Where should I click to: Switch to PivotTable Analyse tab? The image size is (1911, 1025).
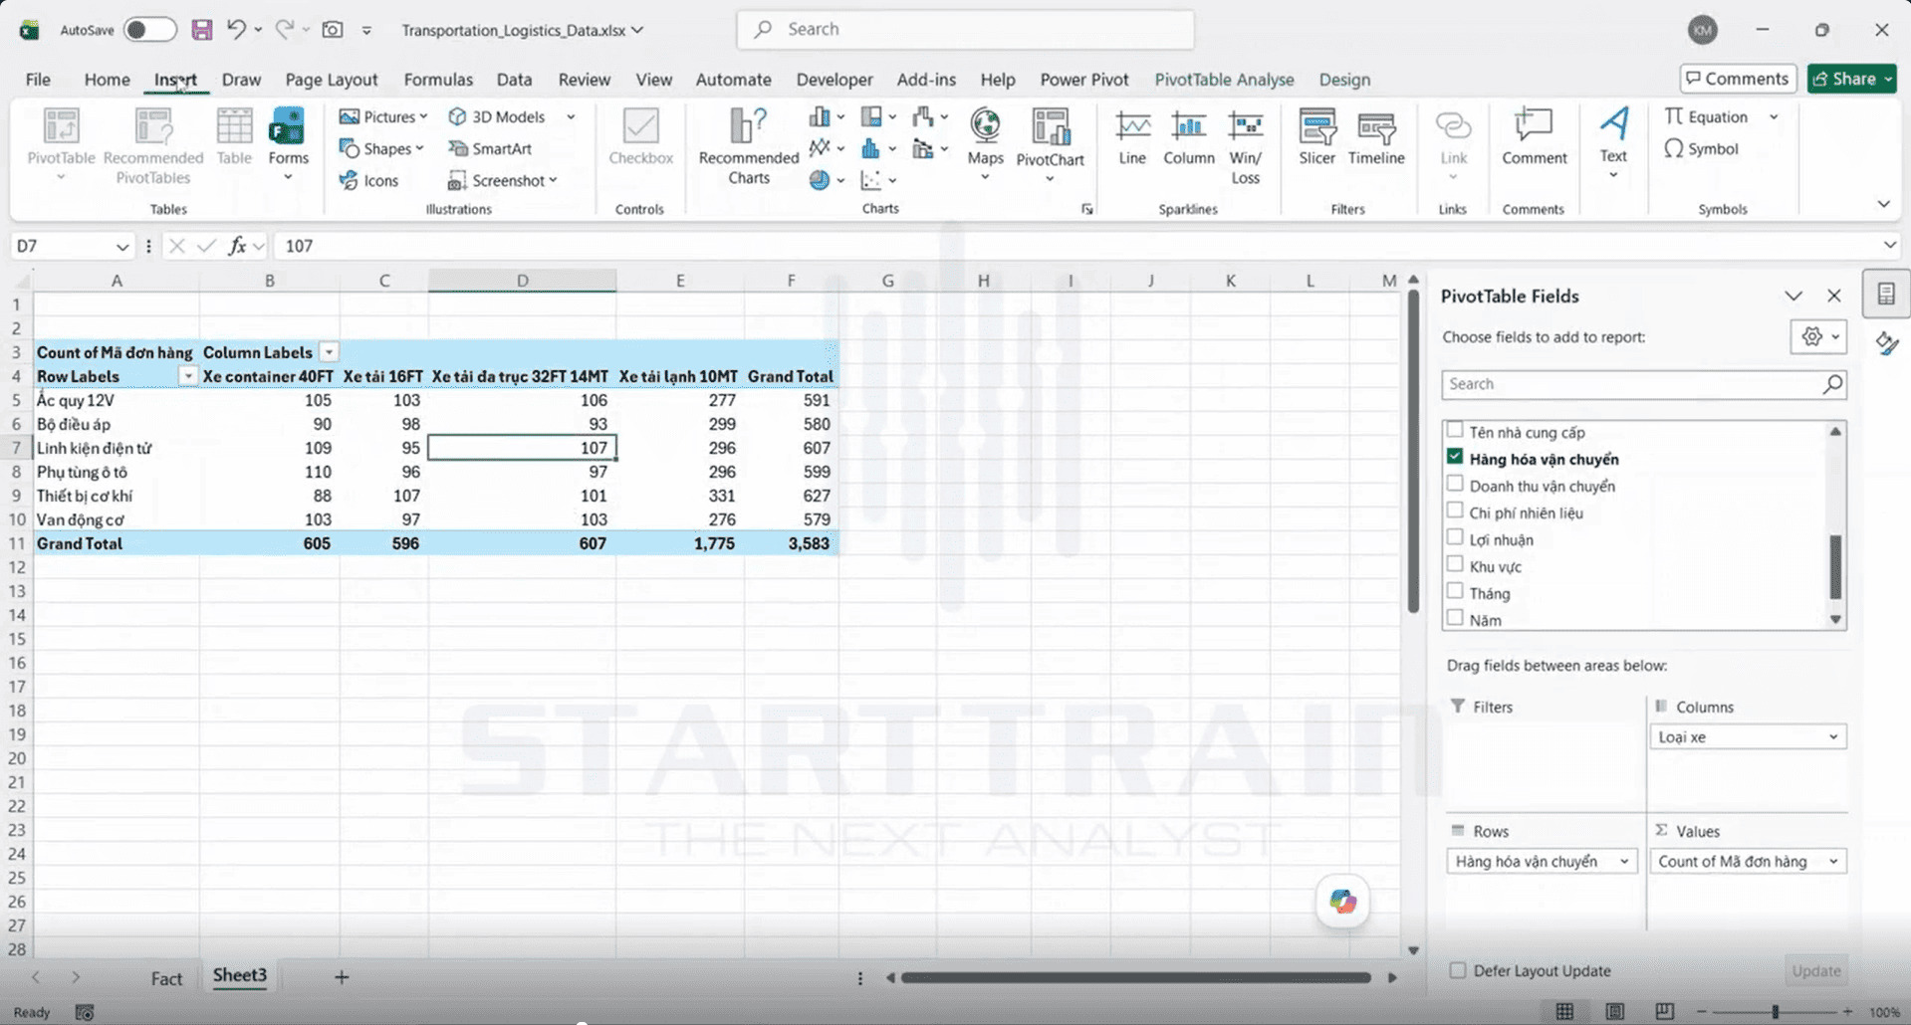coord(1224,80)
